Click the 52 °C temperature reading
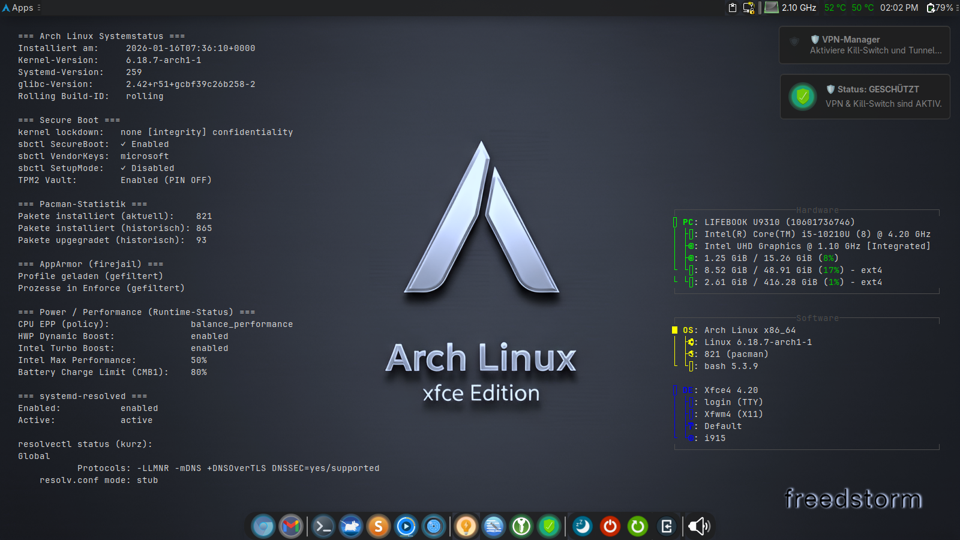960x540 pixels. tap(835, 8)
